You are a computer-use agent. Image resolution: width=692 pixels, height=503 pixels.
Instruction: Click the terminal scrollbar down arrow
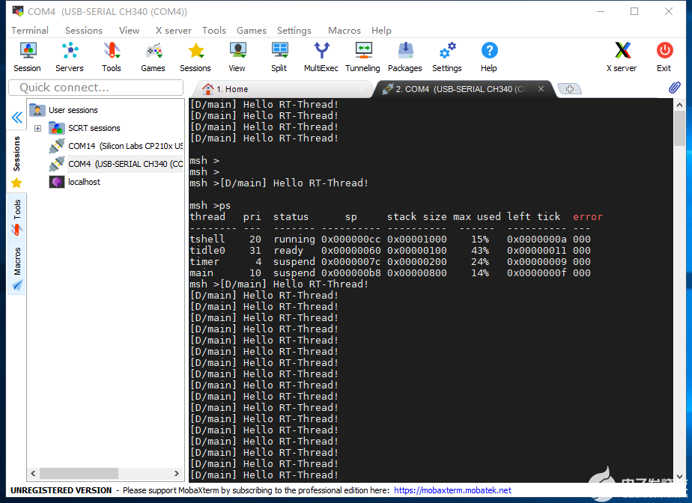(x=679, y=477)
